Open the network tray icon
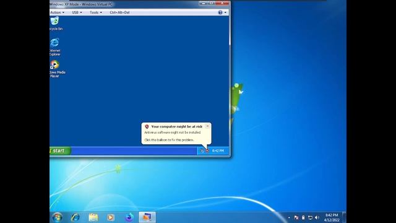The height and width of the screenshot is (223, 396). tap(310, 217)
